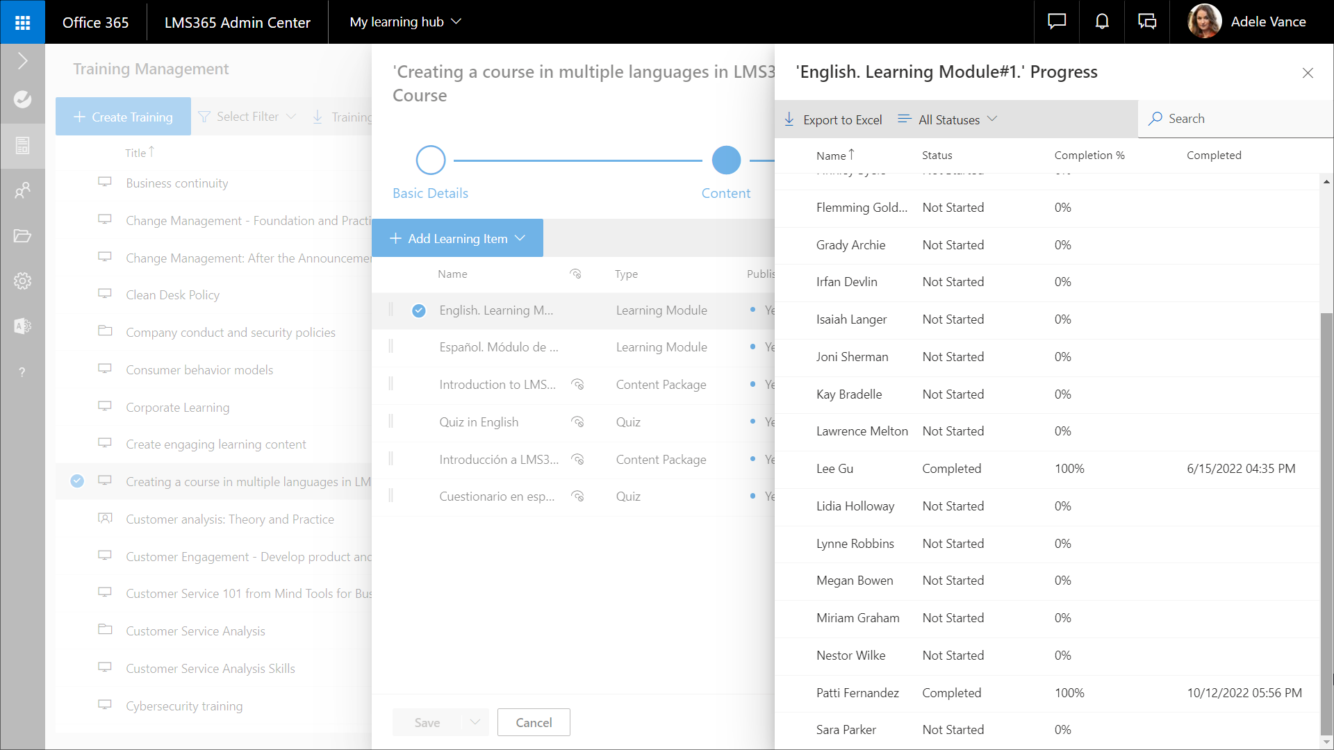Uncheck the English Learning Module row checkbox
The height and width of the screenshot is (750, 1334).
[419, 310]
